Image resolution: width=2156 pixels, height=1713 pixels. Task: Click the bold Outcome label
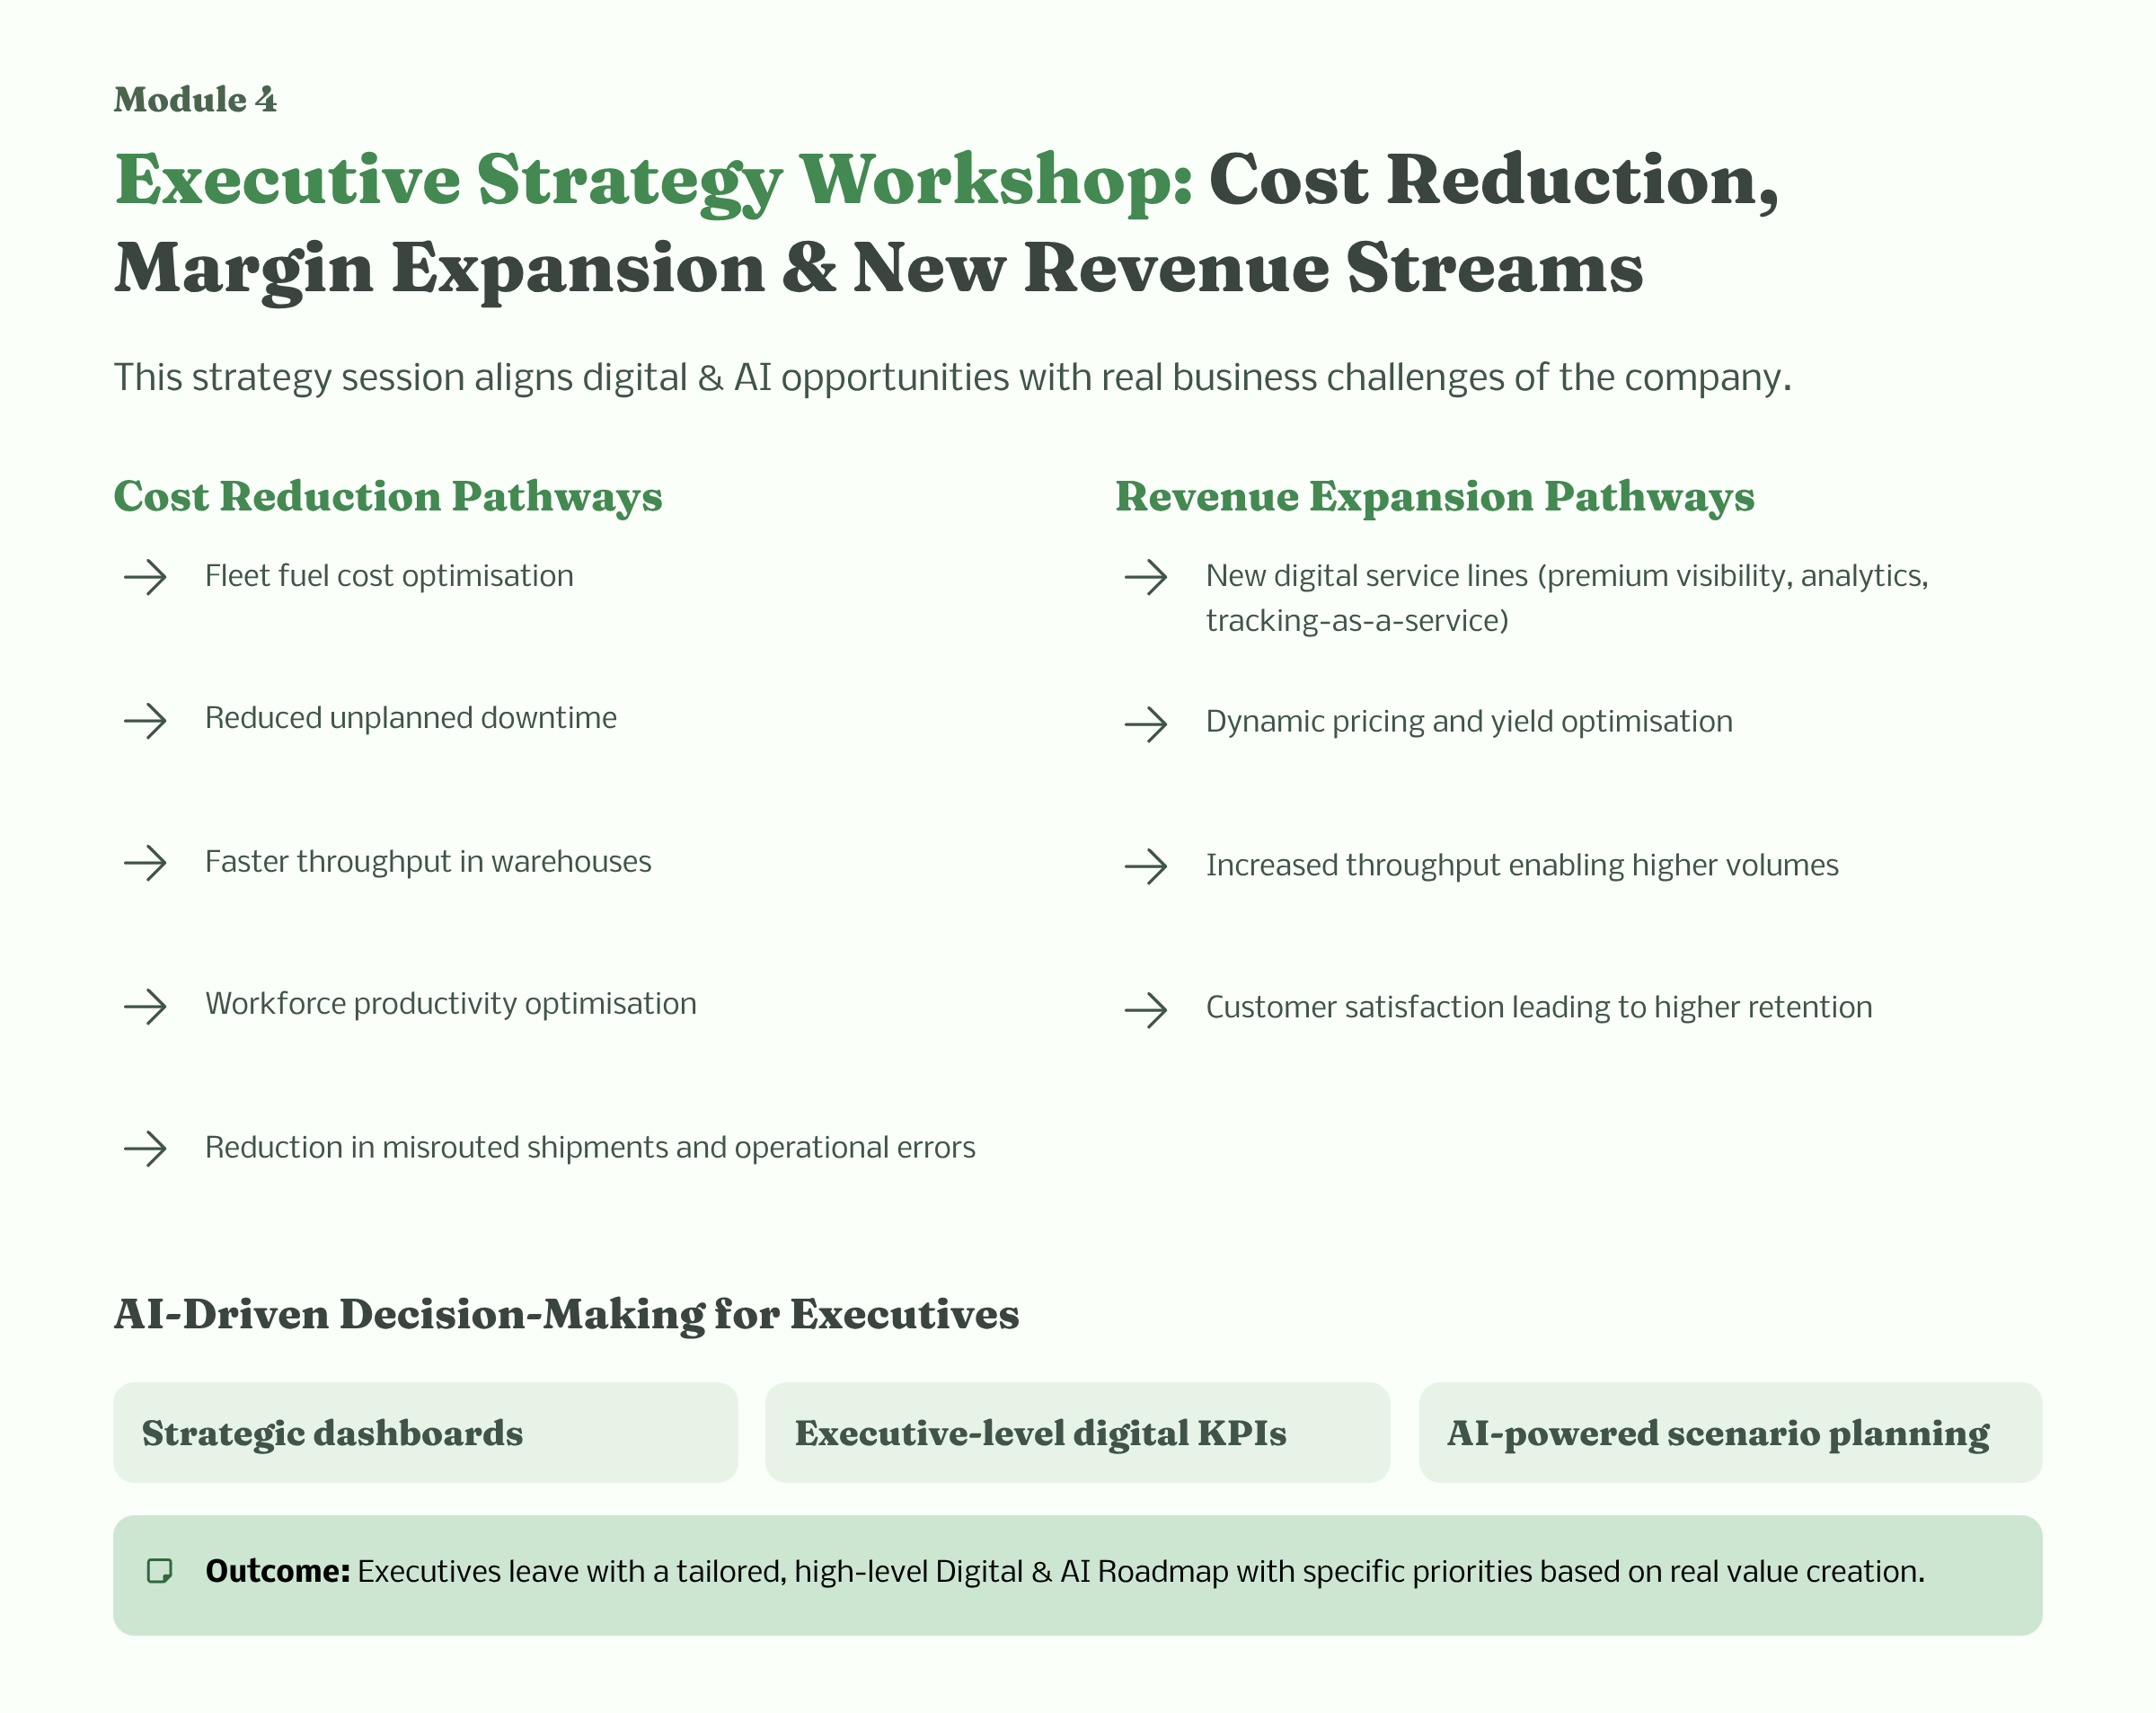point(277,1571)
